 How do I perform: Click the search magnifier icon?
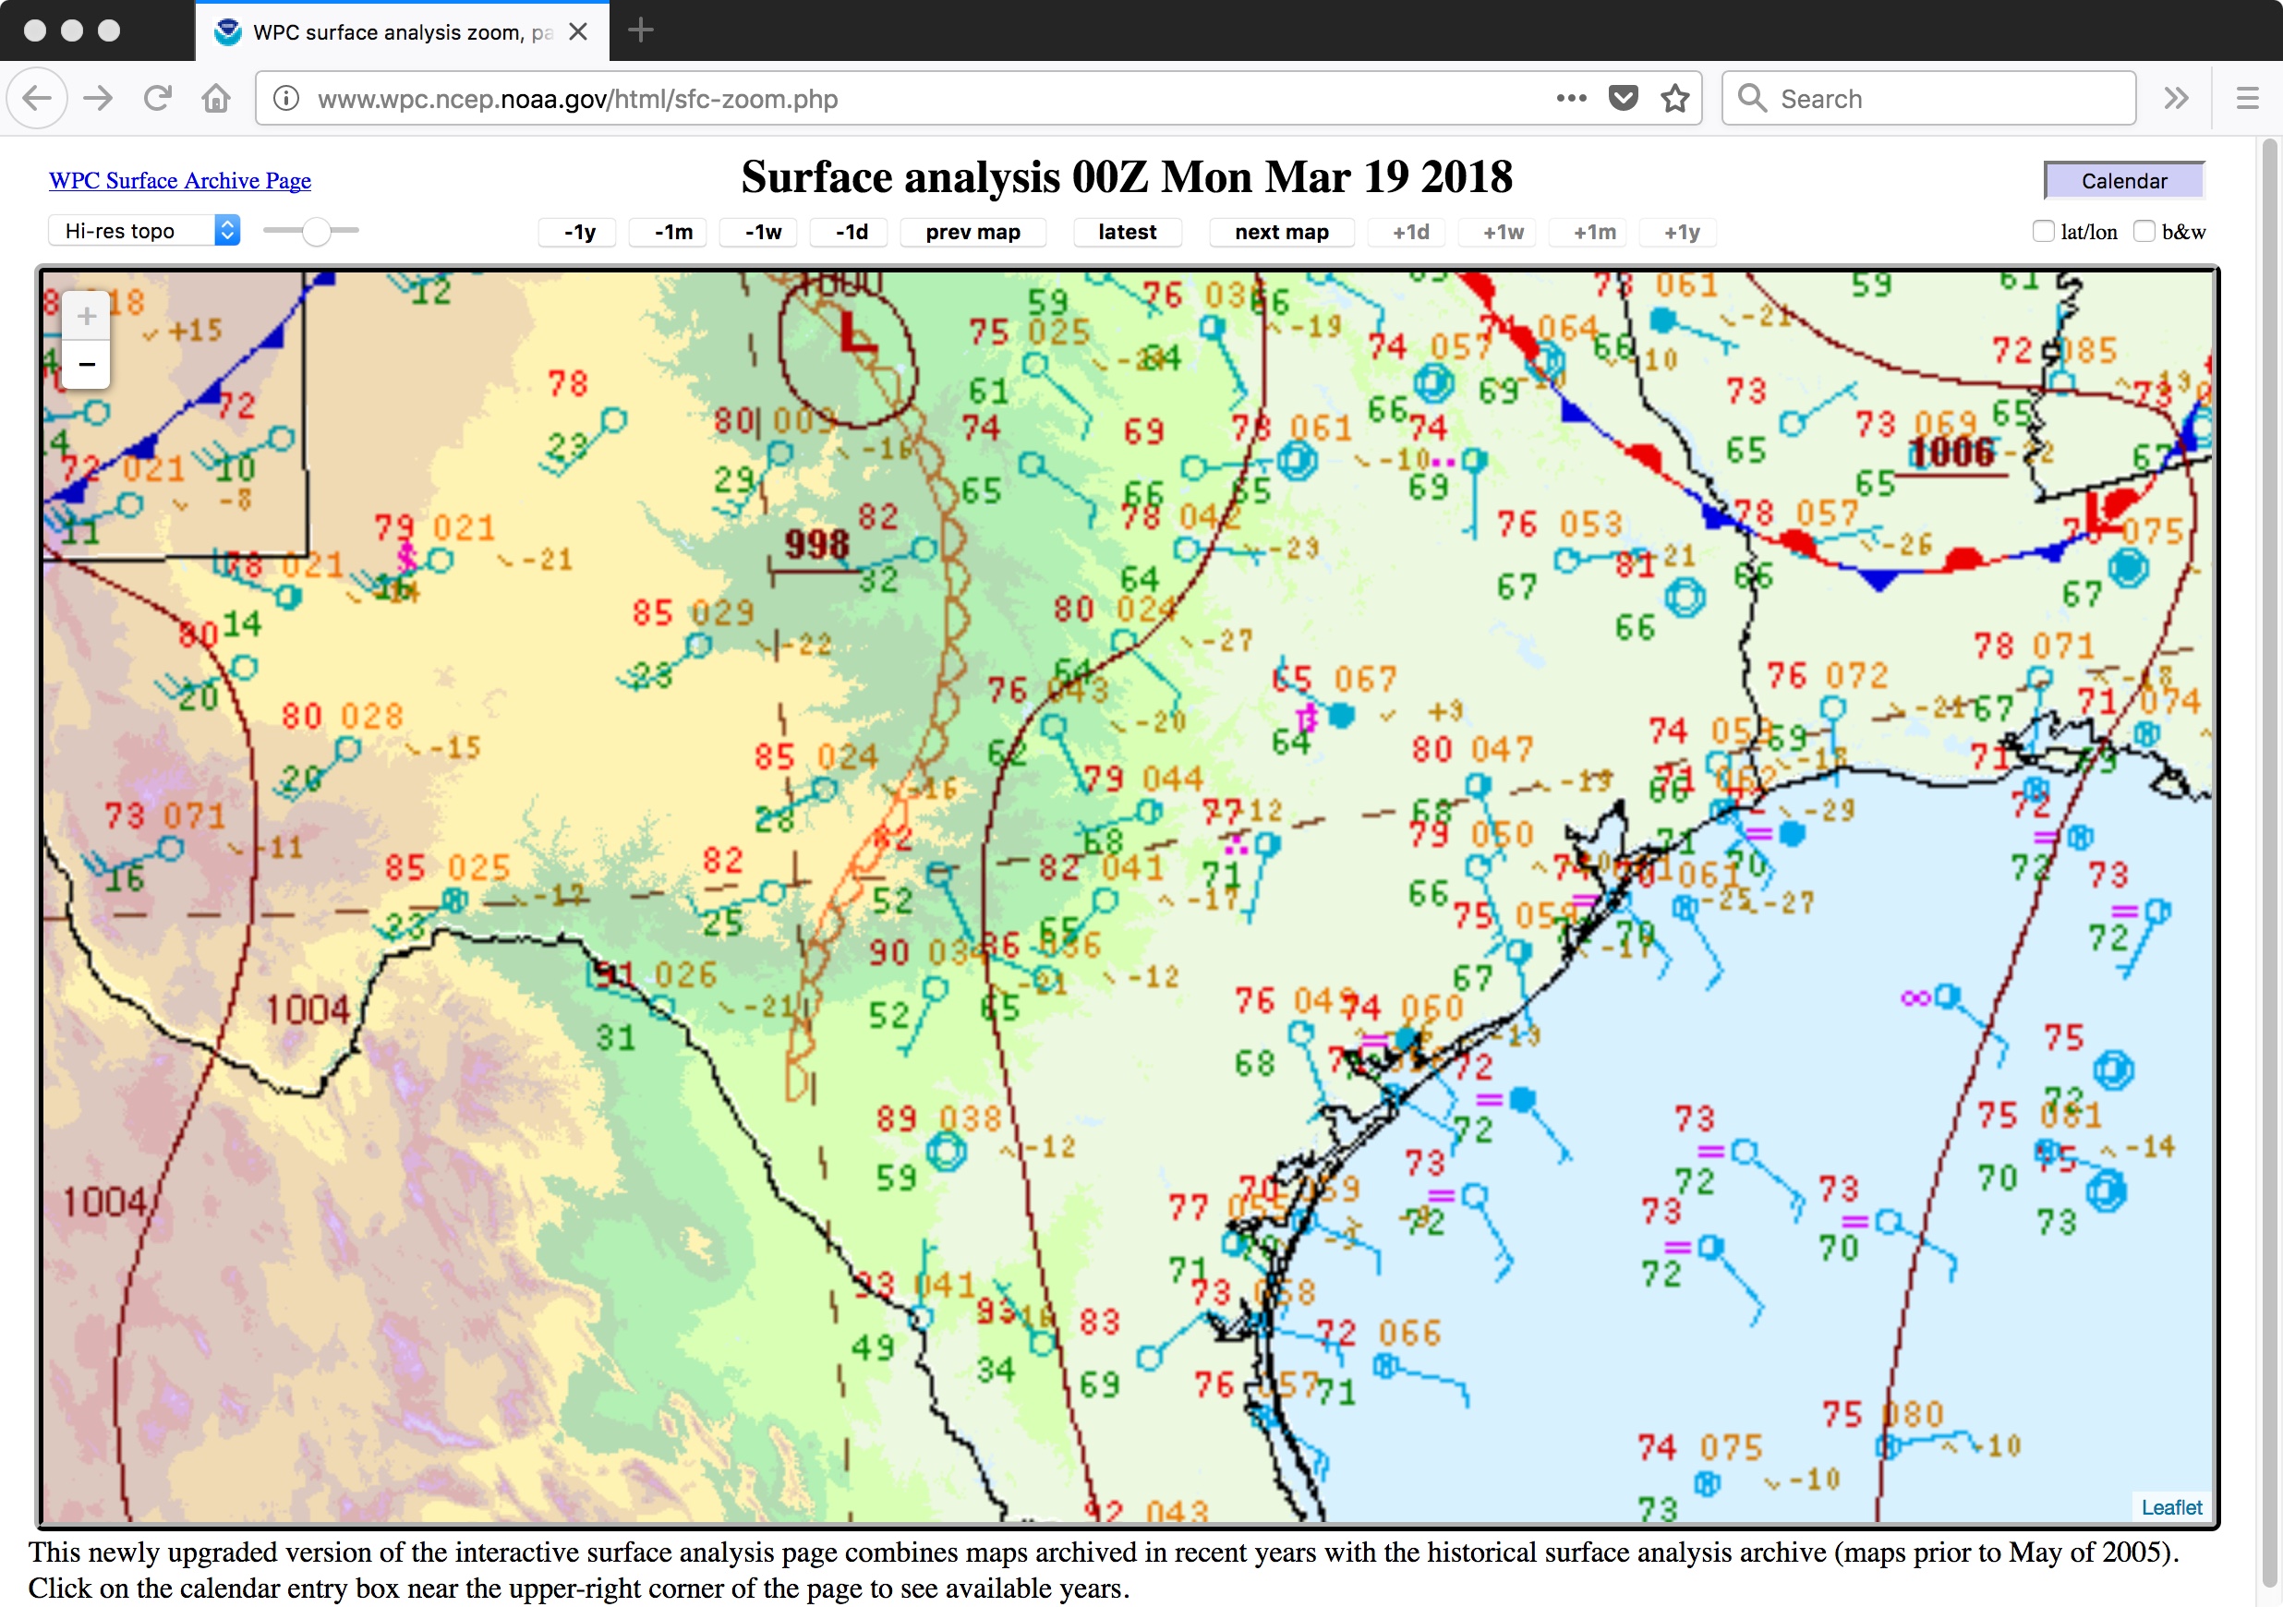tap(1751, 99)
